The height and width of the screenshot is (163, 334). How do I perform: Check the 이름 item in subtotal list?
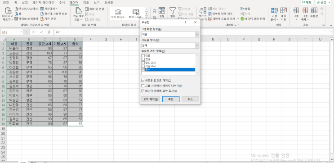143,56
